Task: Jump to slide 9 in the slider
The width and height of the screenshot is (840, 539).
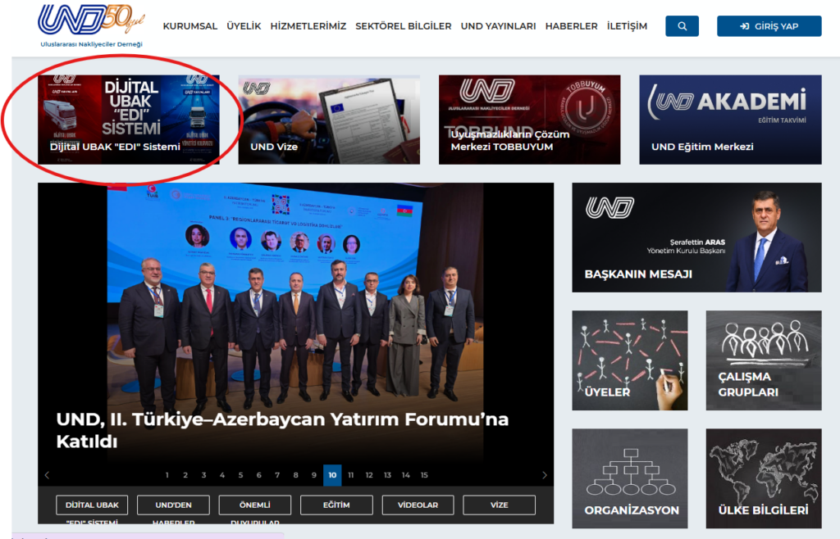Action: click(314, 475)
